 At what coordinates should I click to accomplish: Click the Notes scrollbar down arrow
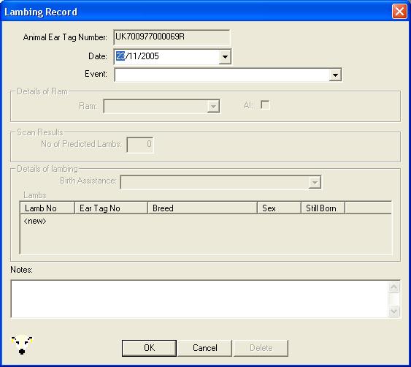click(393, 311)
